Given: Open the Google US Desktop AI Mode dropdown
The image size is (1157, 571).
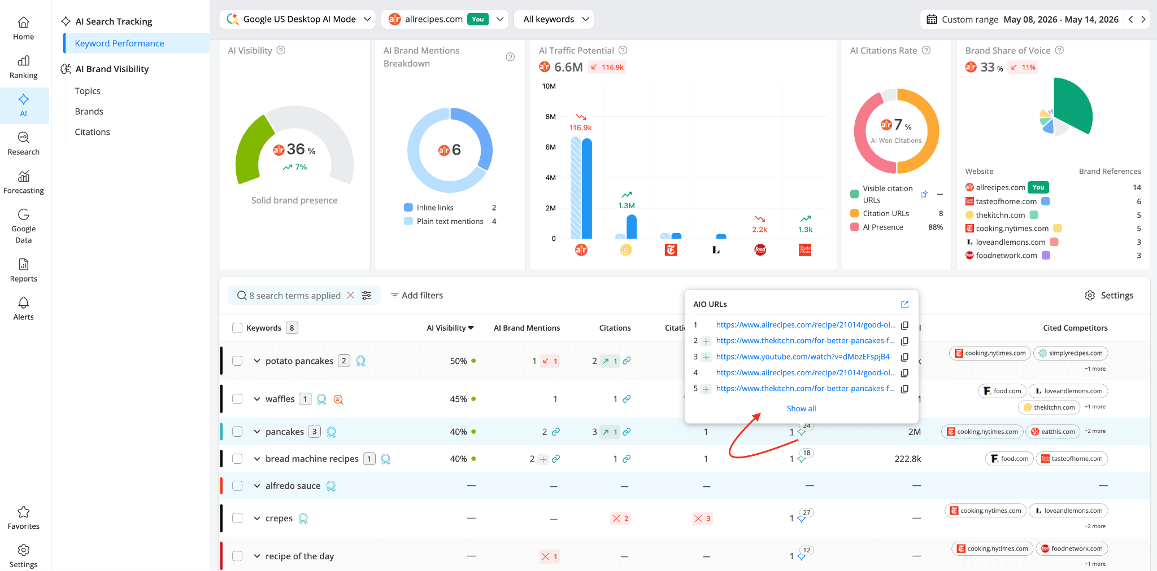Looking at the screenshot, I should (298, 19).
